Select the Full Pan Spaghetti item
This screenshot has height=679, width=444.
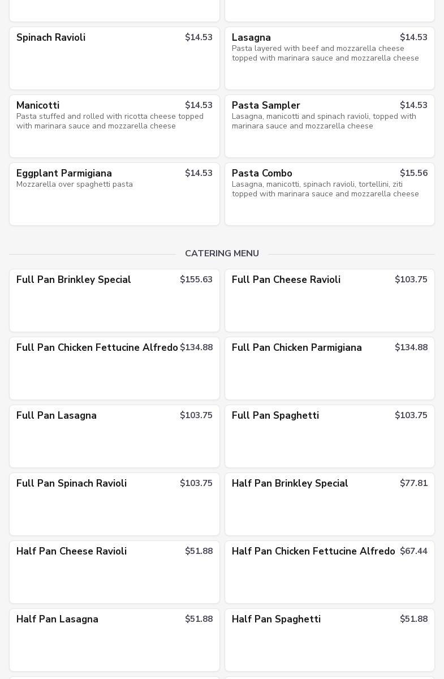click(329, 436)
